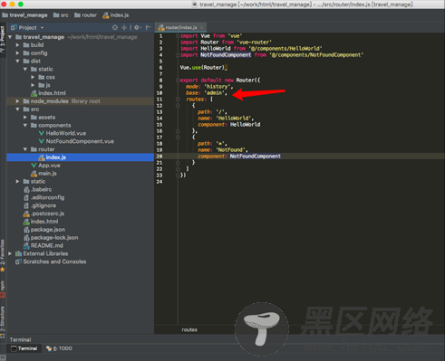445x361 pixels.
Task: Open the Favorites side tool window
Action: pos(3,255)
